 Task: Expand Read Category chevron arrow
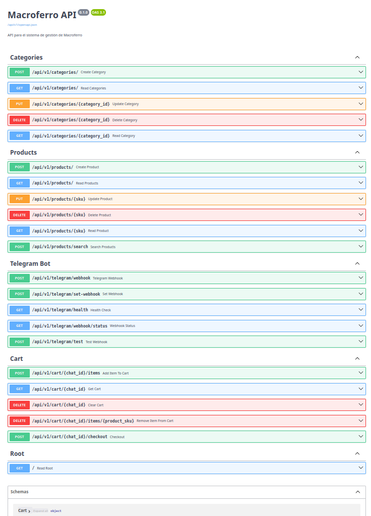coord(361,135)
